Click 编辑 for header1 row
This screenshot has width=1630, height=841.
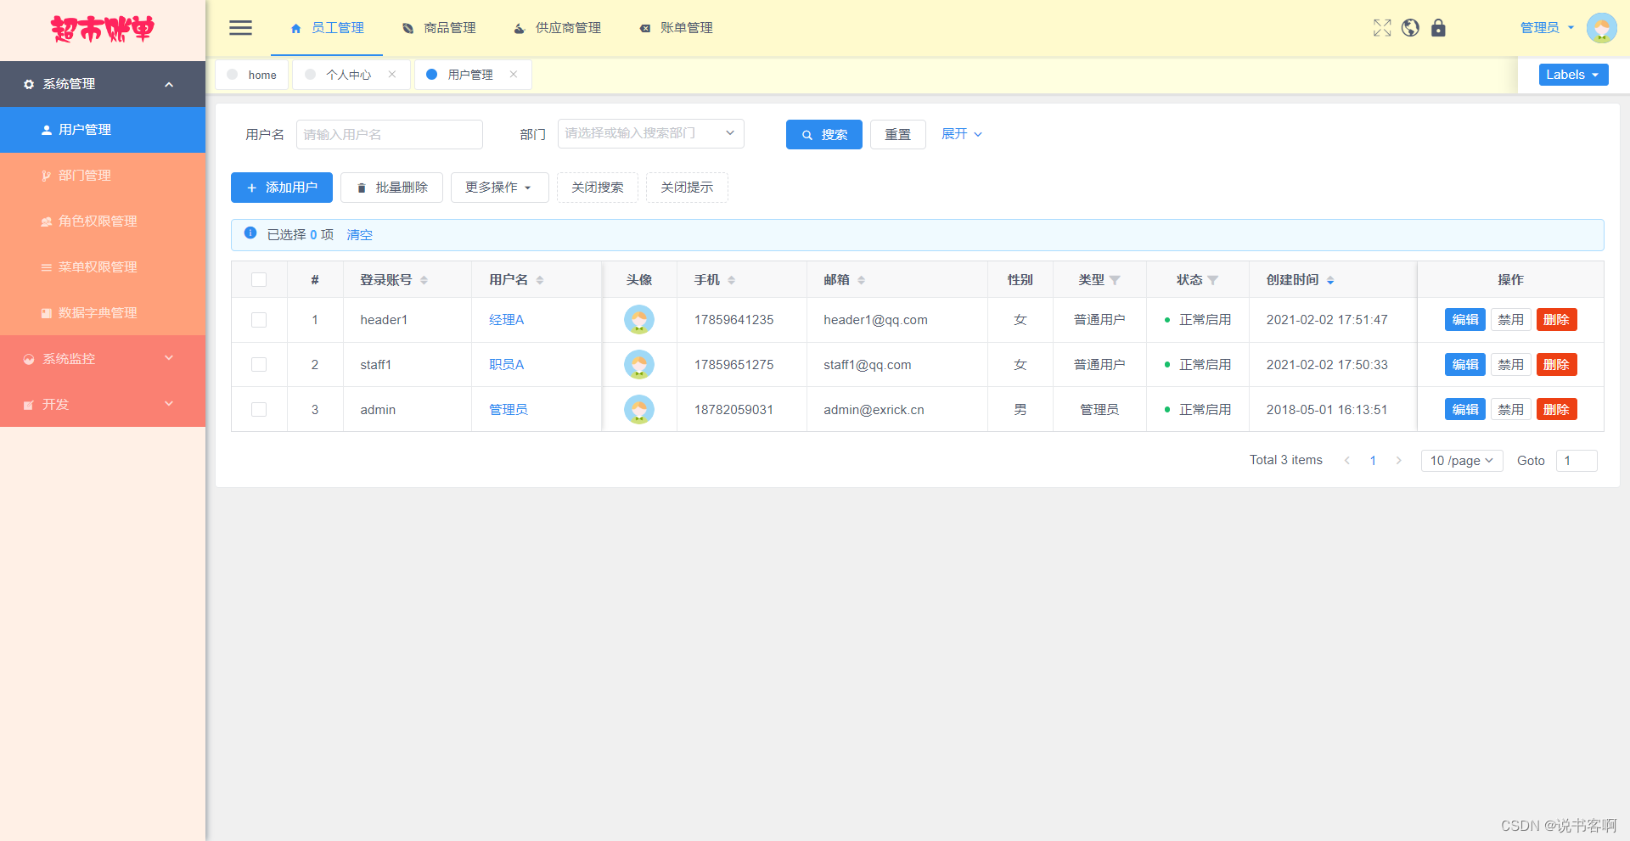click(x=1465, y=320)
